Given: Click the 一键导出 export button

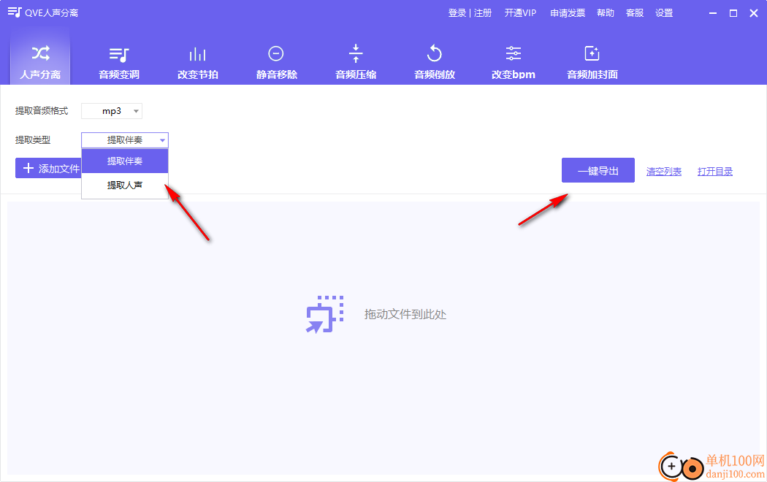Looking at the screenshot, I should (x=598, y=171).
